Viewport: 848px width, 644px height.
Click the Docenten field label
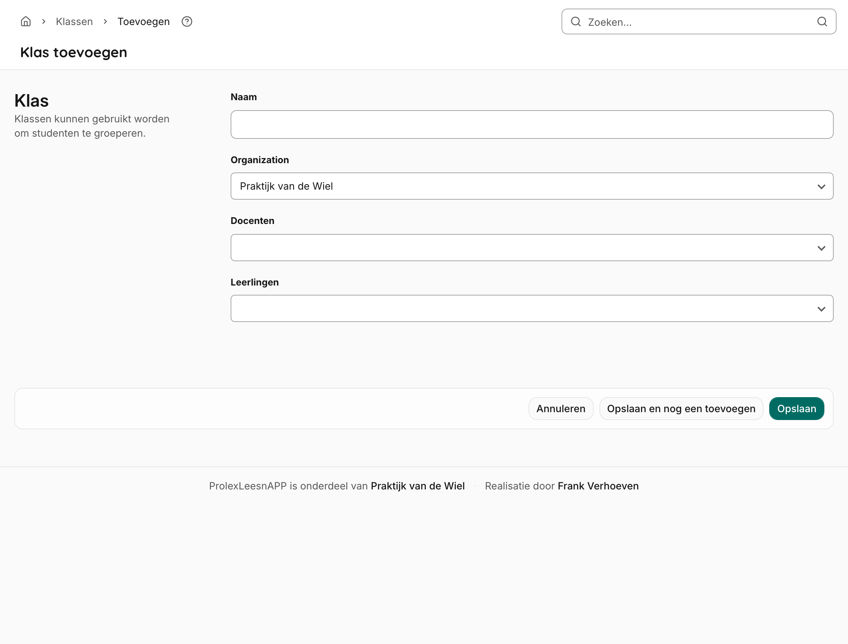(252, 221)
